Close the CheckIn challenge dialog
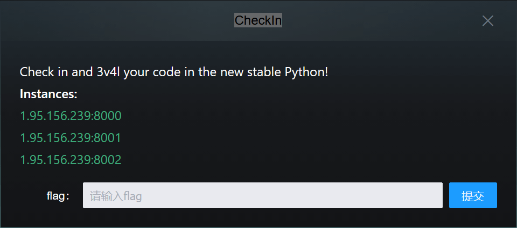Screen dimensions: 517x228 tap(487, 21)
